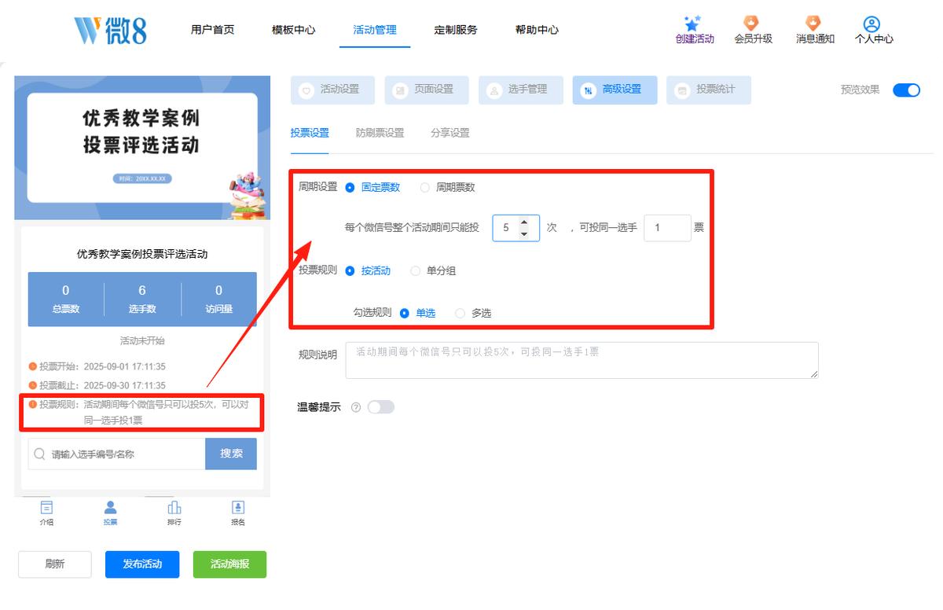Click the help icon beside 温馨提示

pos(356,407)
